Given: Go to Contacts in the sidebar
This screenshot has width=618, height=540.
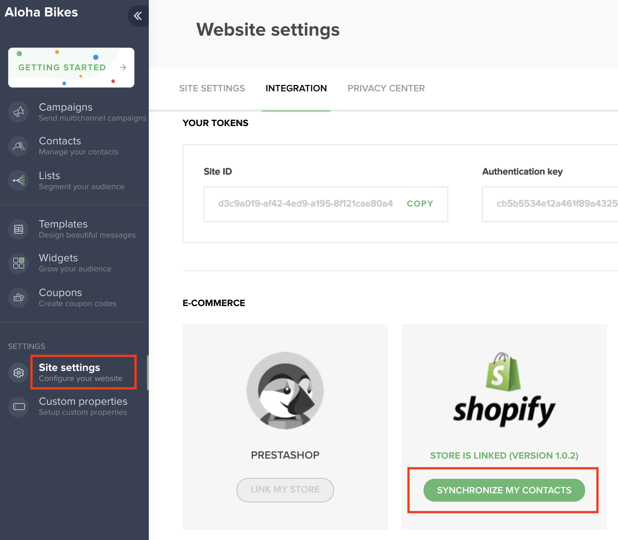Looking at the screenshot, I should click(x=74, y=146).
